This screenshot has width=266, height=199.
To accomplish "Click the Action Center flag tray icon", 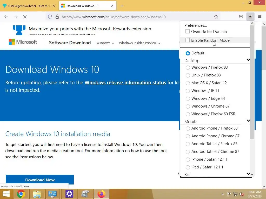I will [x=229, y=194].
